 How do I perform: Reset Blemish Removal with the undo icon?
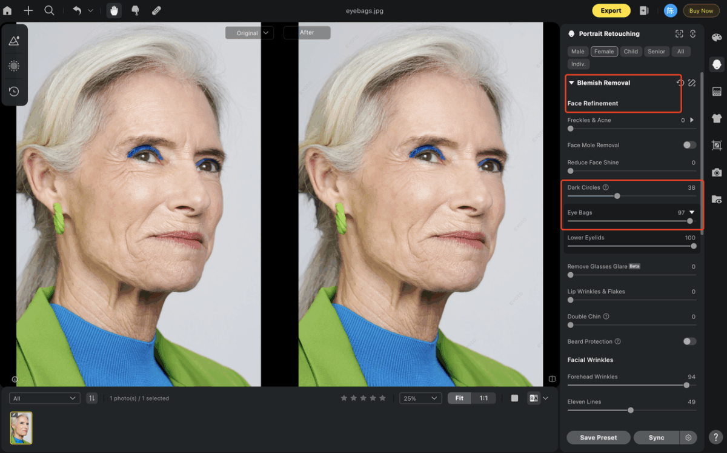[x=680, y=83]
